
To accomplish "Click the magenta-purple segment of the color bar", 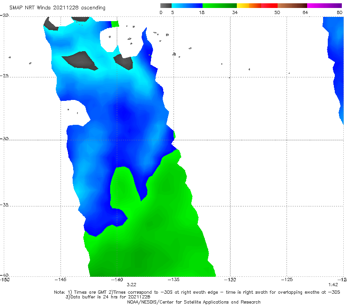I will 324,6.
